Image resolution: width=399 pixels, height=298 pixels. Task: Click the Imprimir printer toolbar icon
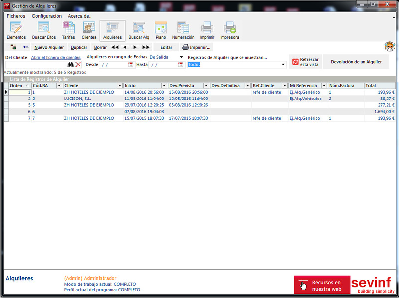click(207, 31)
